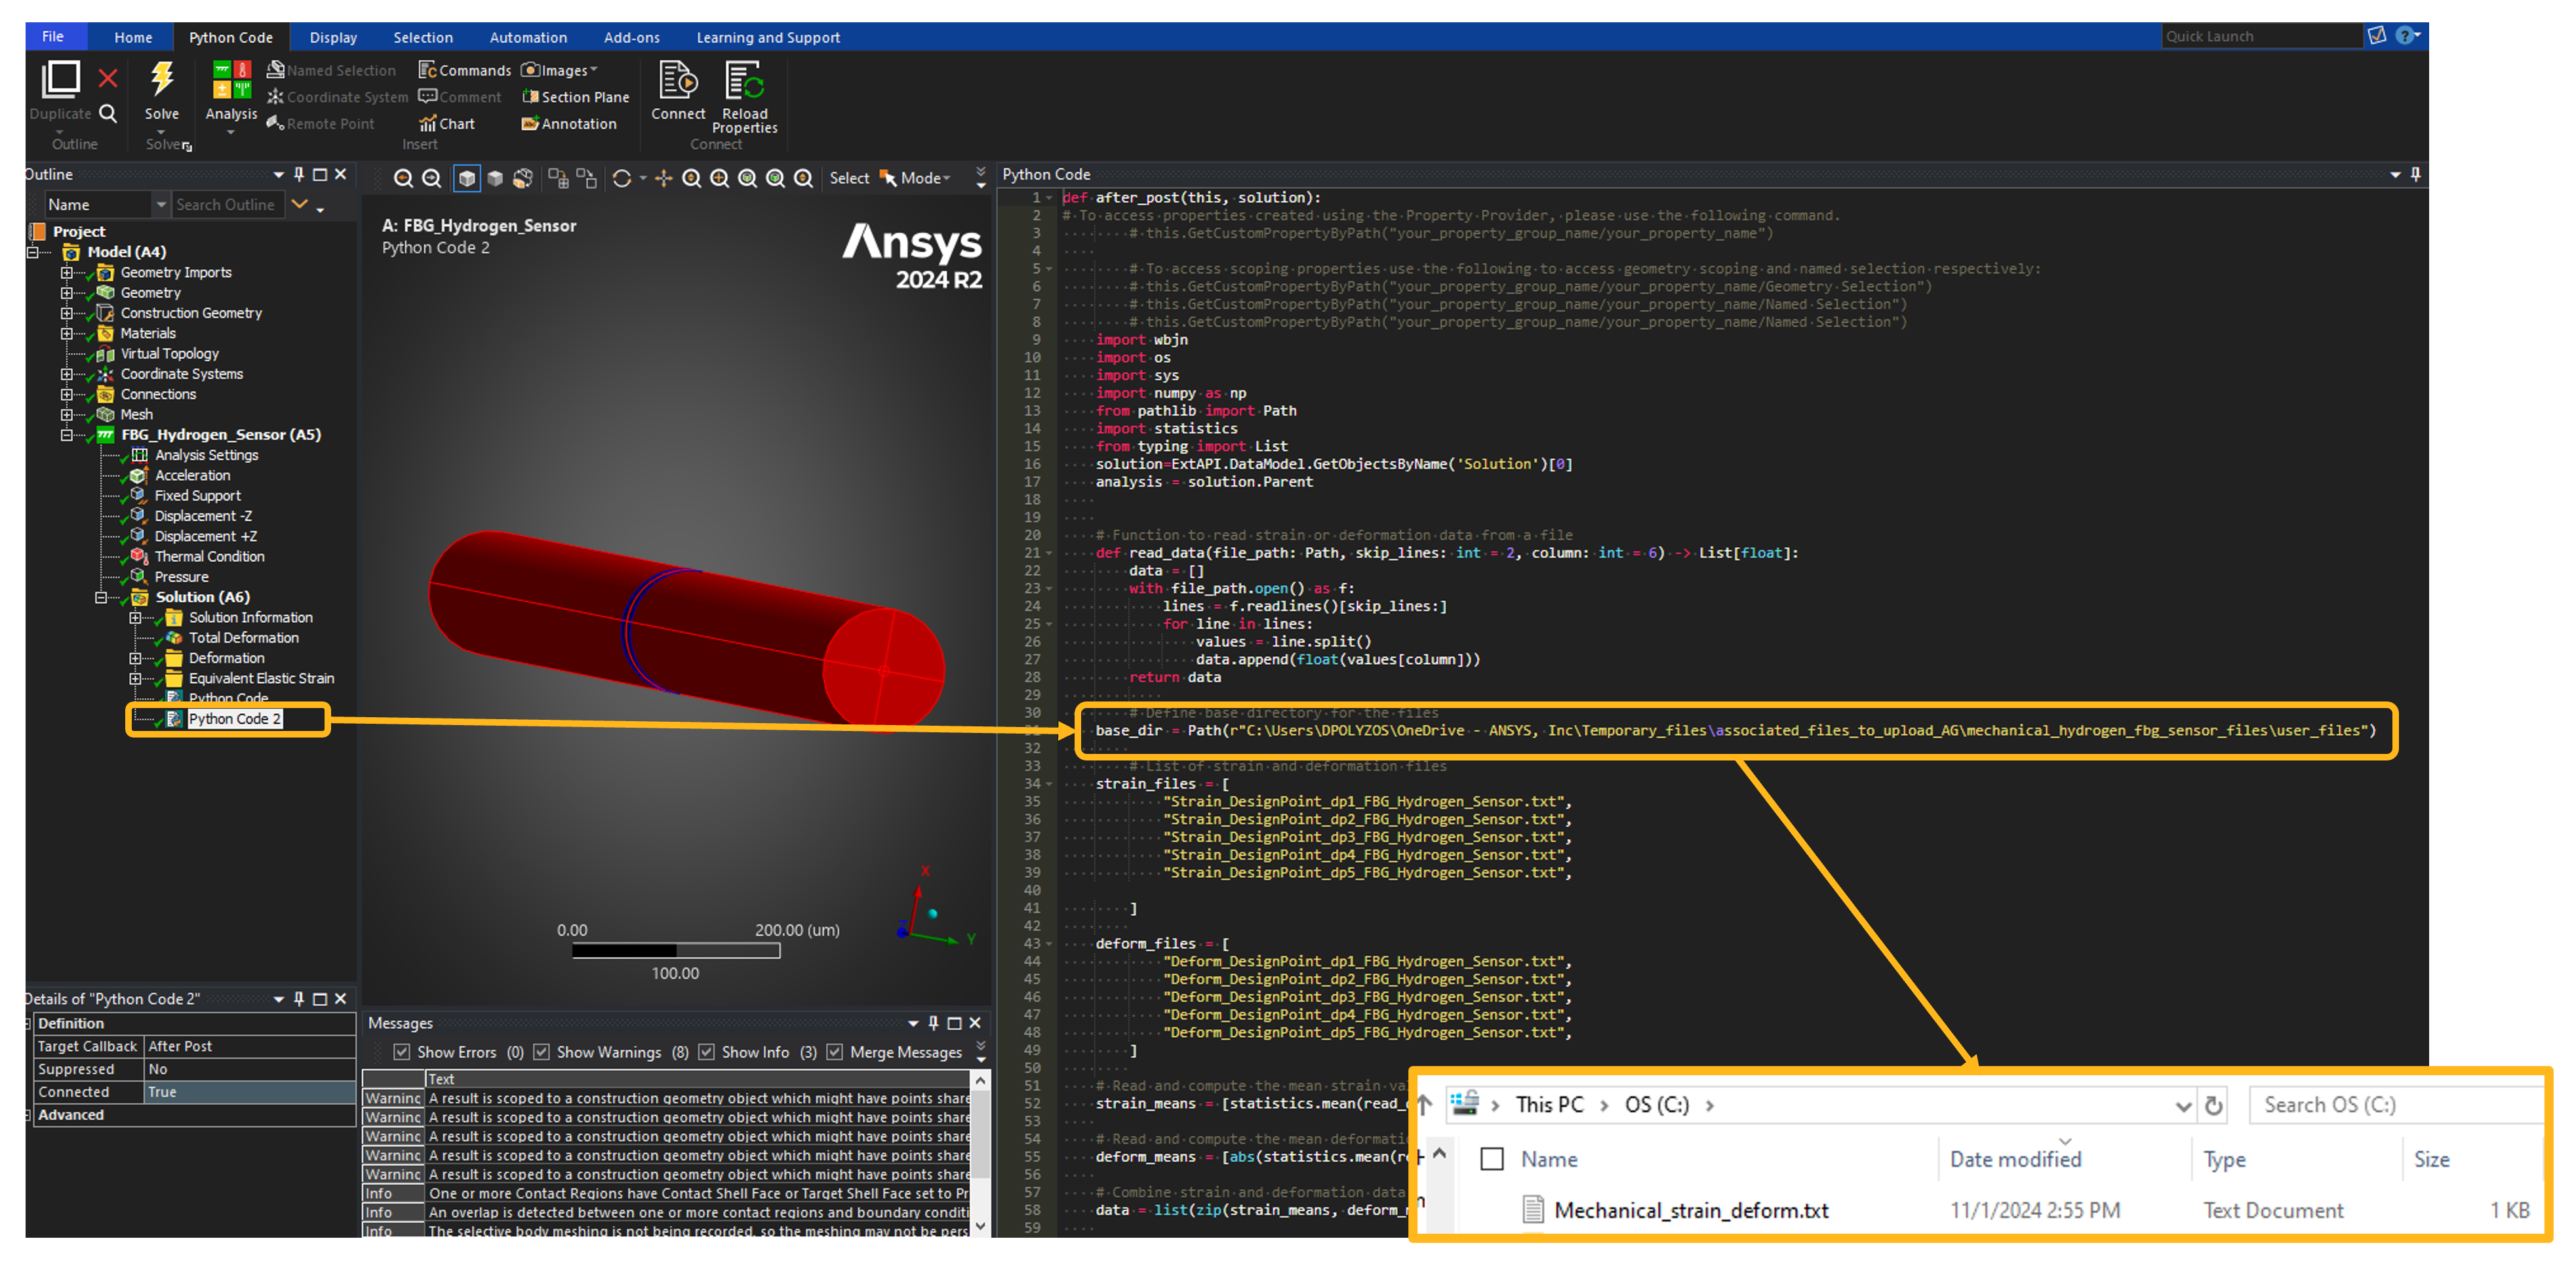Click the Duplicate icon in the ribbon
This screenshot has width=2576, height=1262.
point(61,79)
